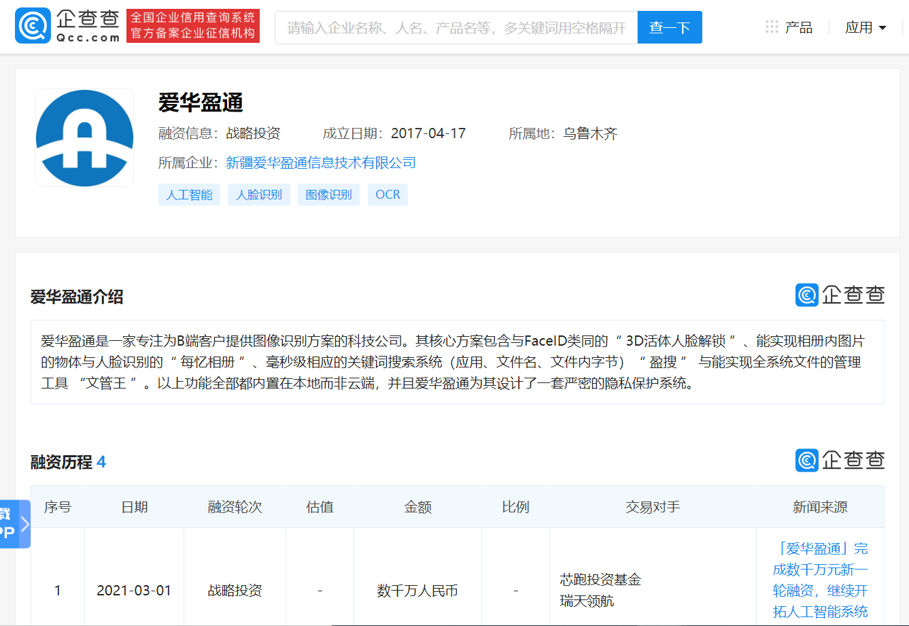The image size is (909, 626).
Task: Click the 爱华盈通 company logo thumbnail
Action: click(85, 137)
